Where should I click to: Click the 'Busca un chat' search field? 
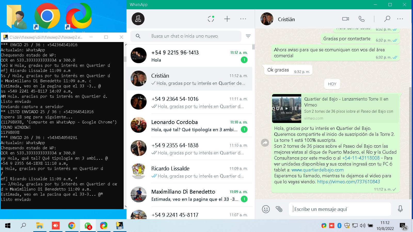point(186,36)
